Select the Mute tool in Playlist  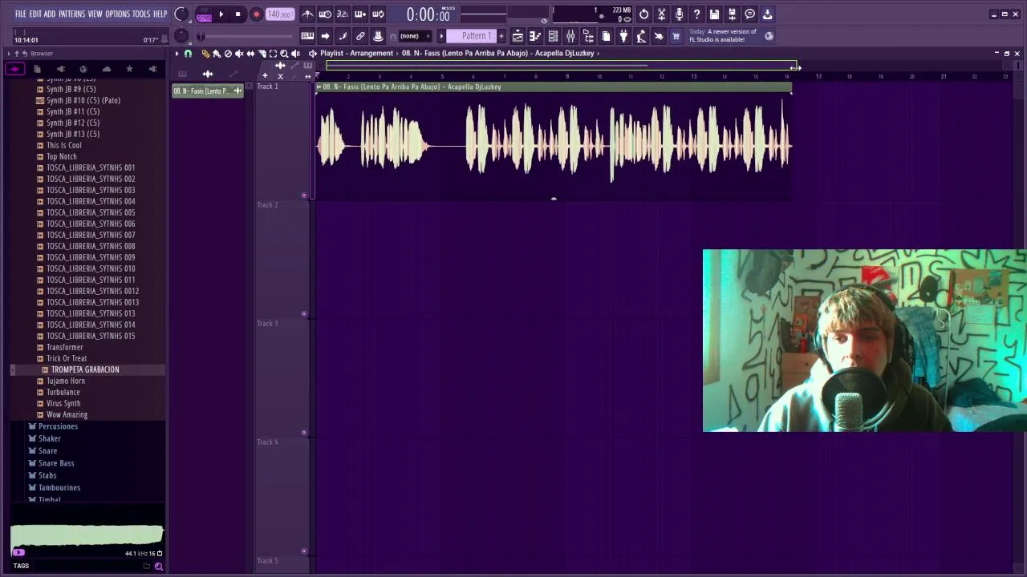pyautogui.click(x=239, y=54)
